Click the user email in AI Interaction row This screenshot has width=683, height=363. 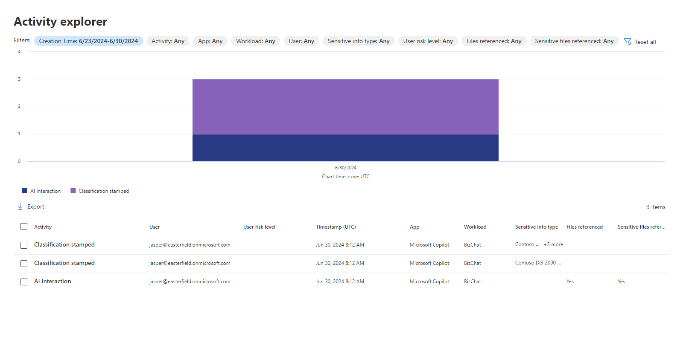[x=190, y=282]
